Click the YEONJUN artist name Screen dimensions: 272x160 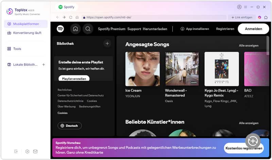coord(133,96)
